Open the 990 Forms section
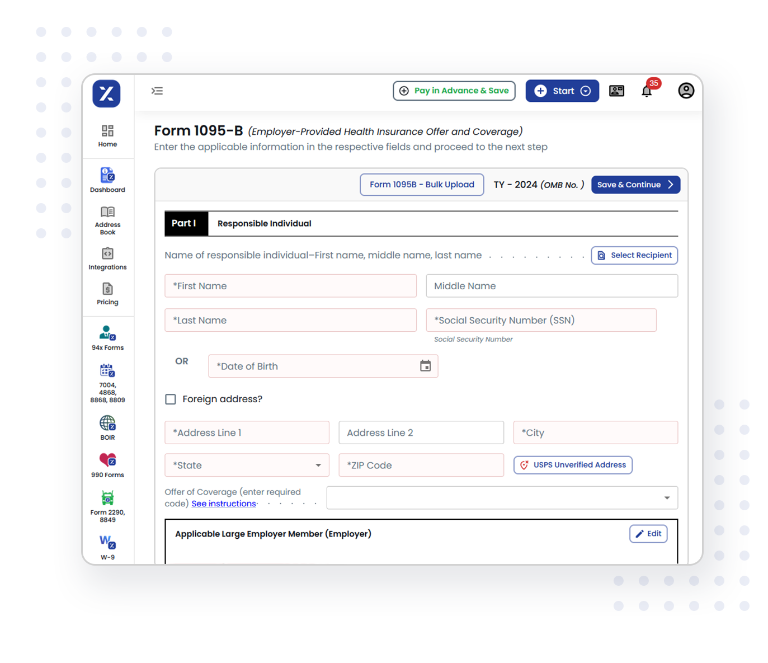 point(107,464)
